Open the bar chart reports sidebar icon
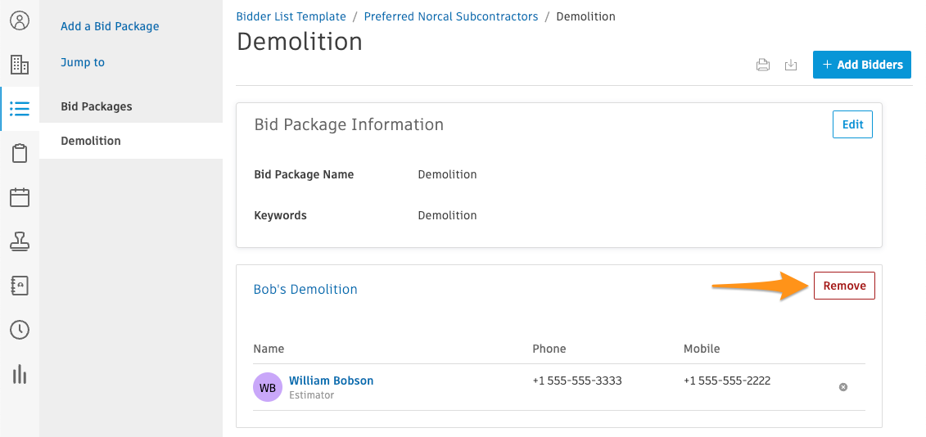926x437 pixels. point(20,375)
